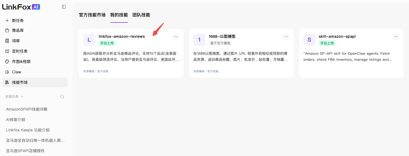Image resolution: width=409 pixels, height=156 pixels.
Task: Open more menu for 1688-以图搜图 card
Action: point(286,37)
